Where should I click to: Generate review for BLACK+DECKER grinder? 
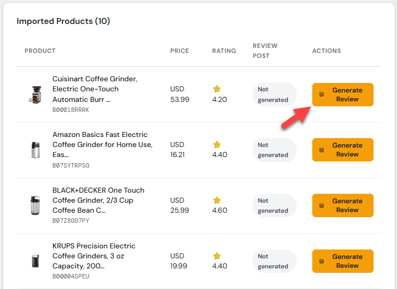(x=342, y=205)
